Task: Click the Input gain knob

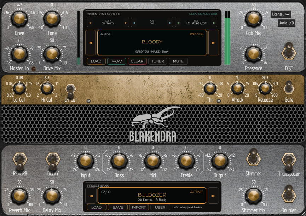Action: tap(86, 161)
